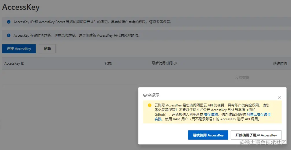
Task: Click info icon of AccessKey Secret notice
Action: [9, 22]
